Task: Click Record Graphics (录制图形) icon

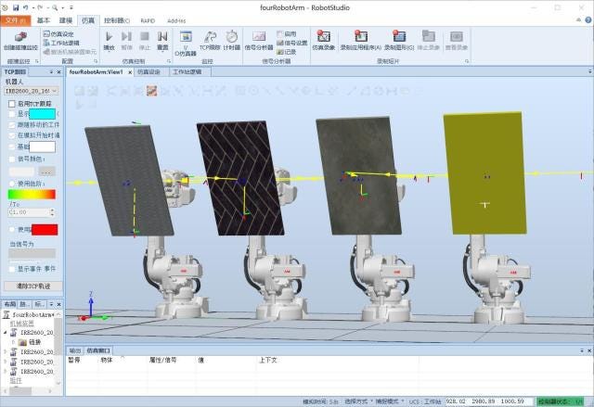Action: point(399,37)
